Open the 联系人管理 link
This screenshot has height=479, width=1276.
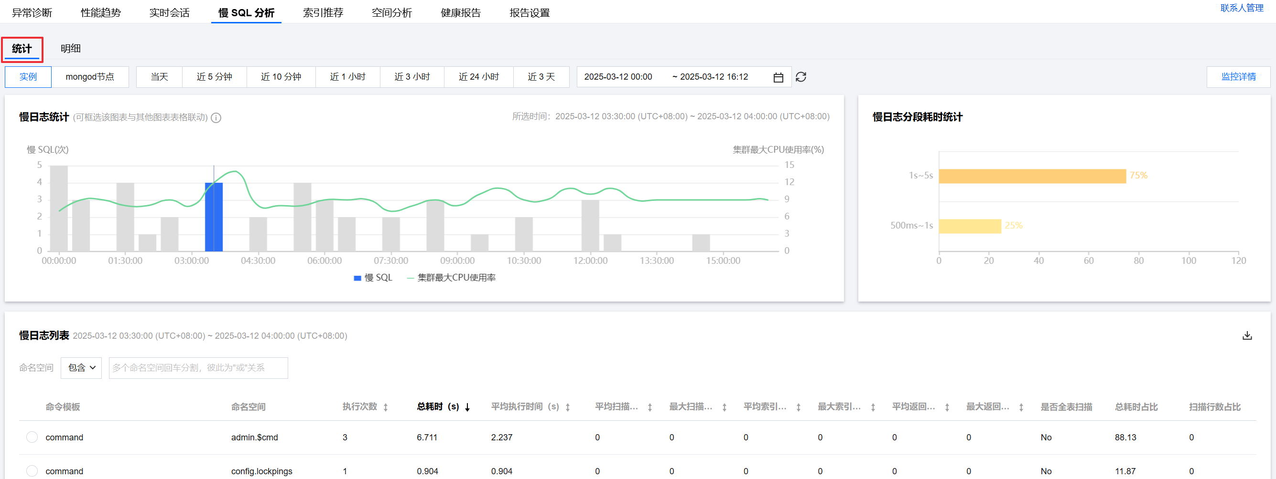[x=1241, y=8]
